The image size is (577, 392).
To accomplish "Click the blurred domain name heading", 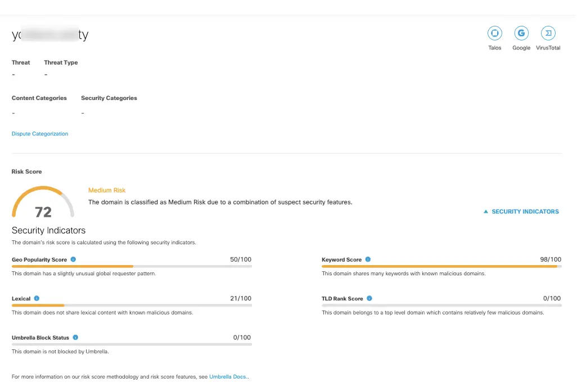I will [50, 35].
